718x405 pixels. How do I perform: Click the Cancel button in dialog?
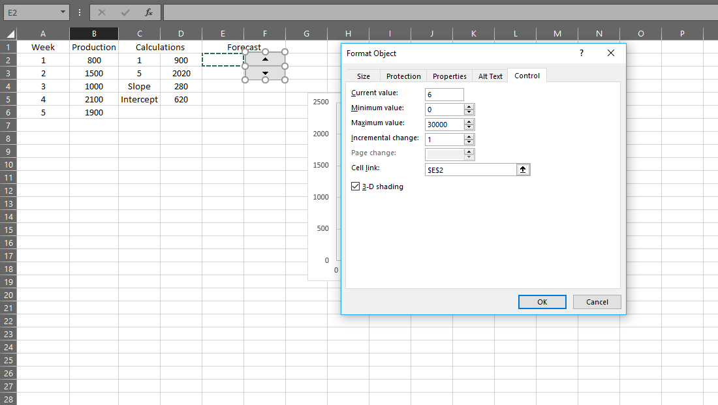(x=597, y=302)
